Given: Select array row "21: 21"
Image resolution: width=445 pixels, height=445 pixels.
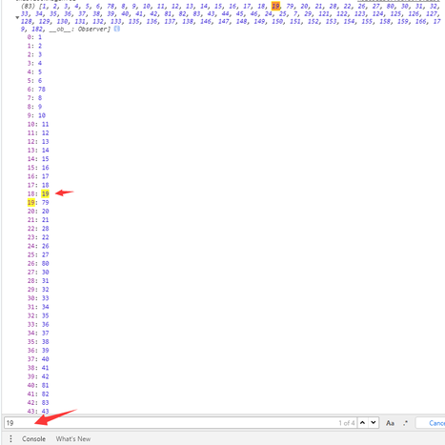Looking at the screenshot, I should tap(38, 220).
